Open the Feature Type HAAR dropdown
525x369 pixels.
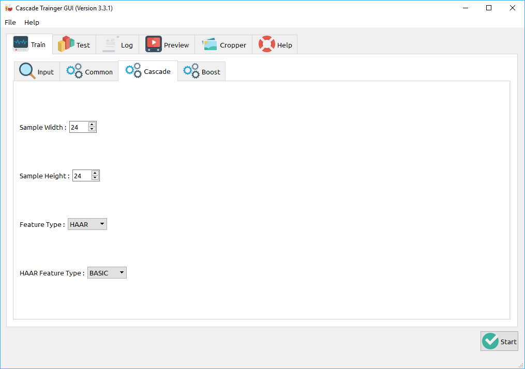point(87,224)
